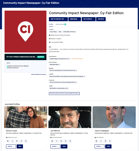Click Jason Culpepper's email envelope icon
Viewport: 139px width, 151px height.
point(96,141)
